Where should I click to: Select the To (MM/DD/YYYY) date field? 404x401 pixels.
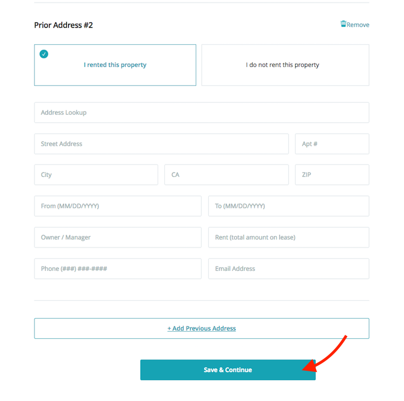(x=289, y=206)
